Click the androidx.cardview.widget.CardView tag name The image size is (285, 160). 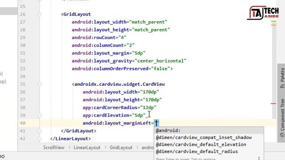pyautogui.click(x=120, y=84)
